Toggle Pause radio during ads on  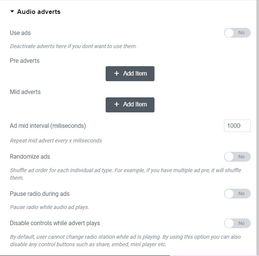[237, 194]
